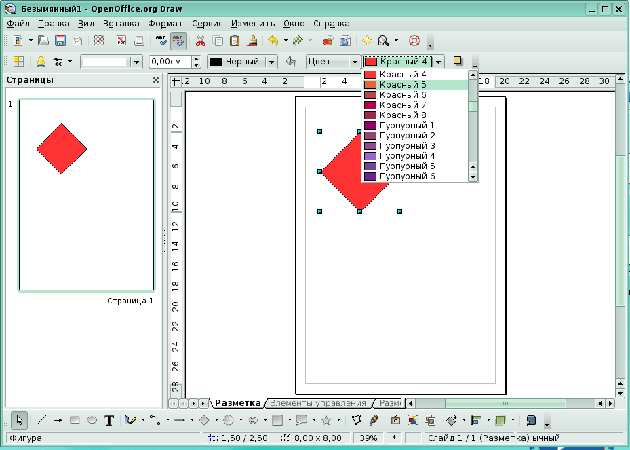This screenshot has height=450, width=630.
Task: Click the Cut scissors icon
Action: 201,41
